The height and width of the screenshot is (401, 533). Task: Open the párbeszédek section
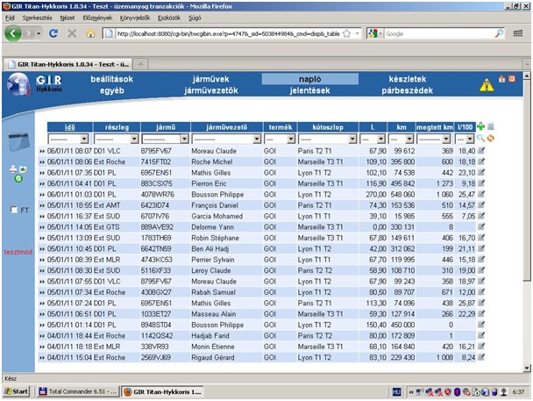[x=408, y=90]
